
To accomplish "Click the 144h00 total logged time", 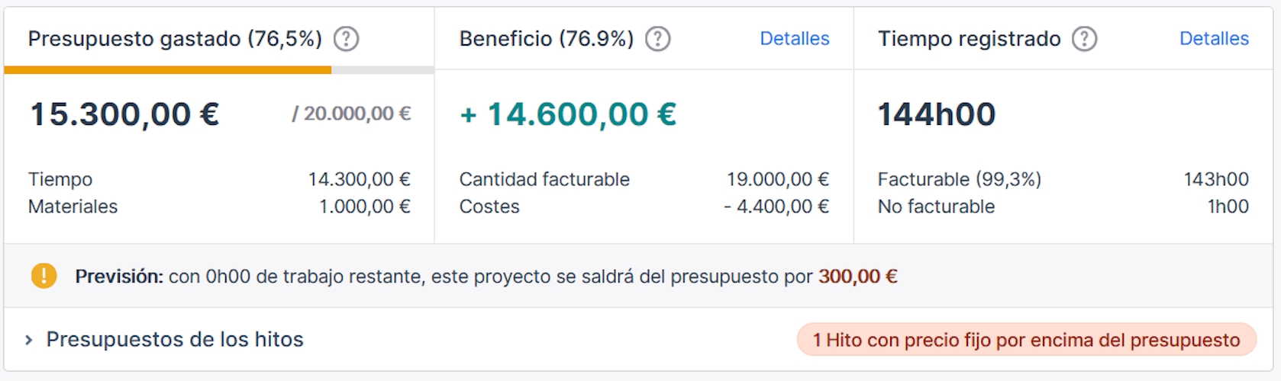I will 937,114.
